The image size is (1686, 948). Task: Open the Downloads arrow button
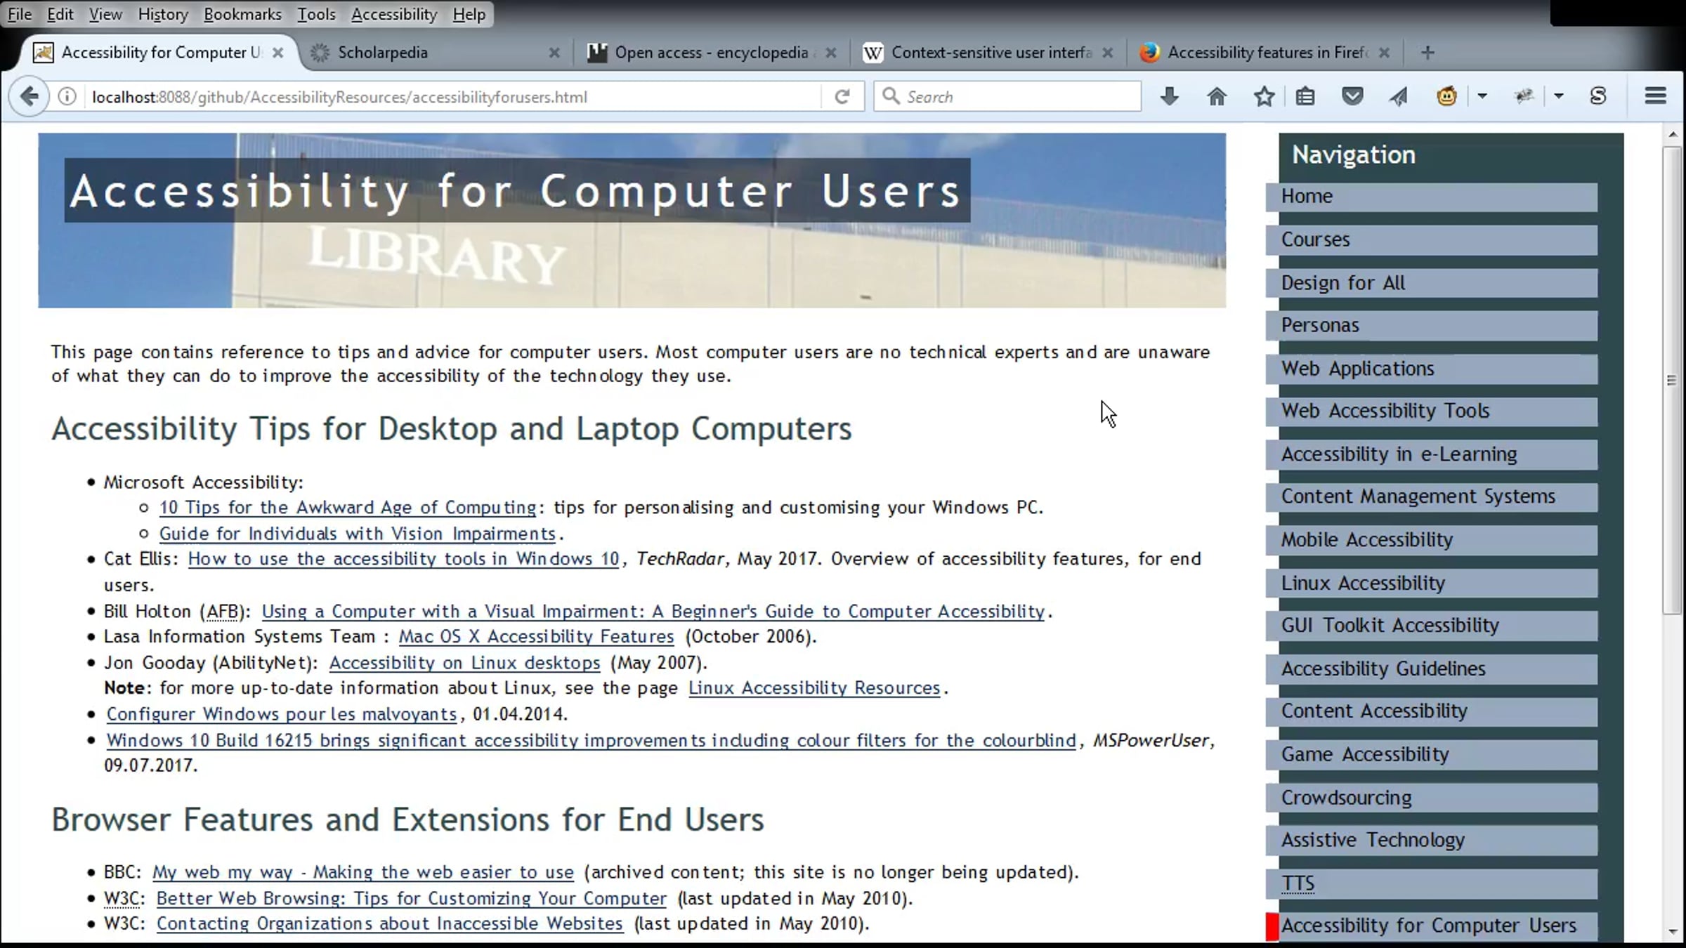click(1169, 96)
